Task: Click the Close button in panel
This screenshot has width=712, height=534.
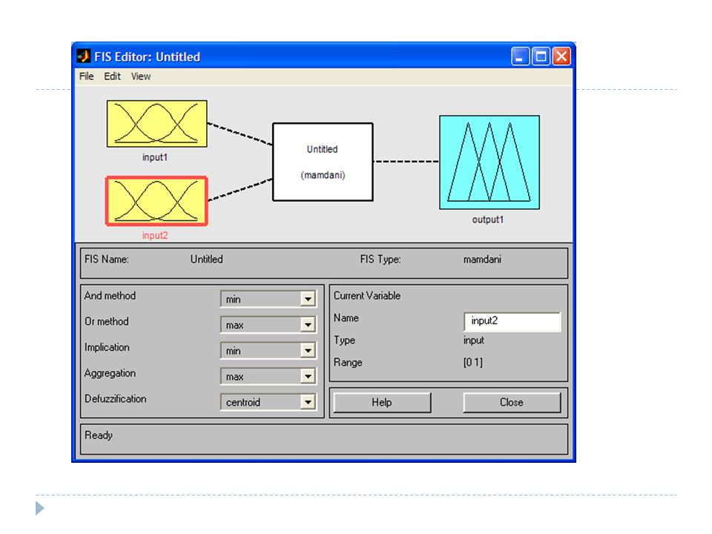Action: (x=512, y=402)
